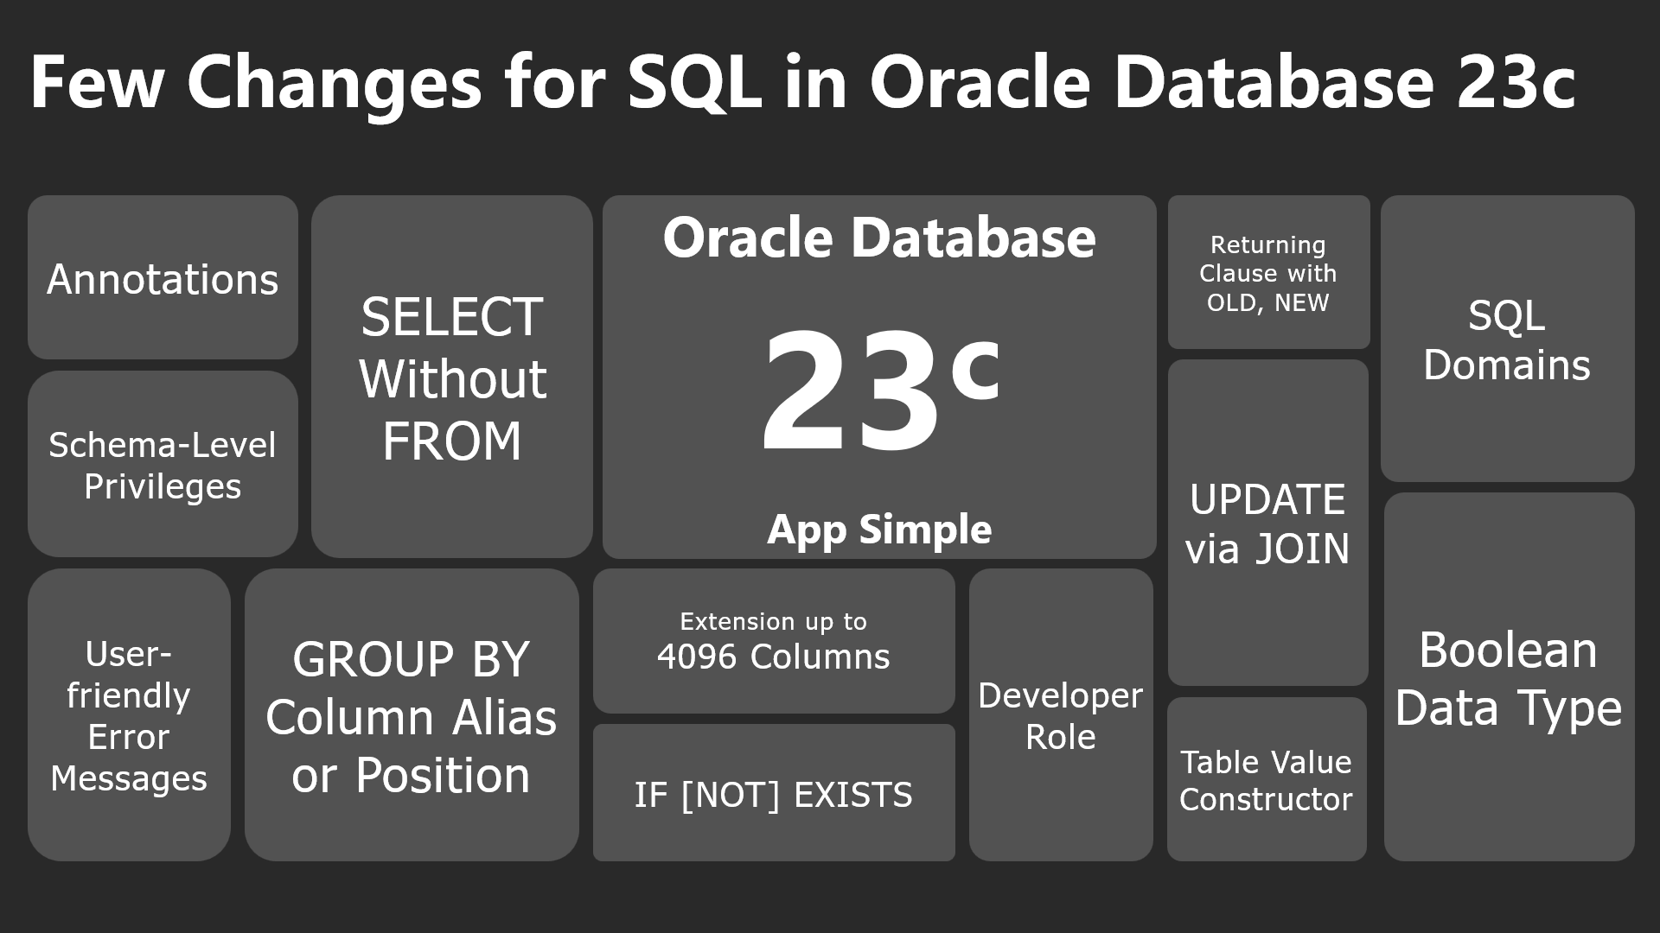The image size is (1660, 933).
Task: Select the App Simple label
Action: pyautogui.click(x=879, y=529)
